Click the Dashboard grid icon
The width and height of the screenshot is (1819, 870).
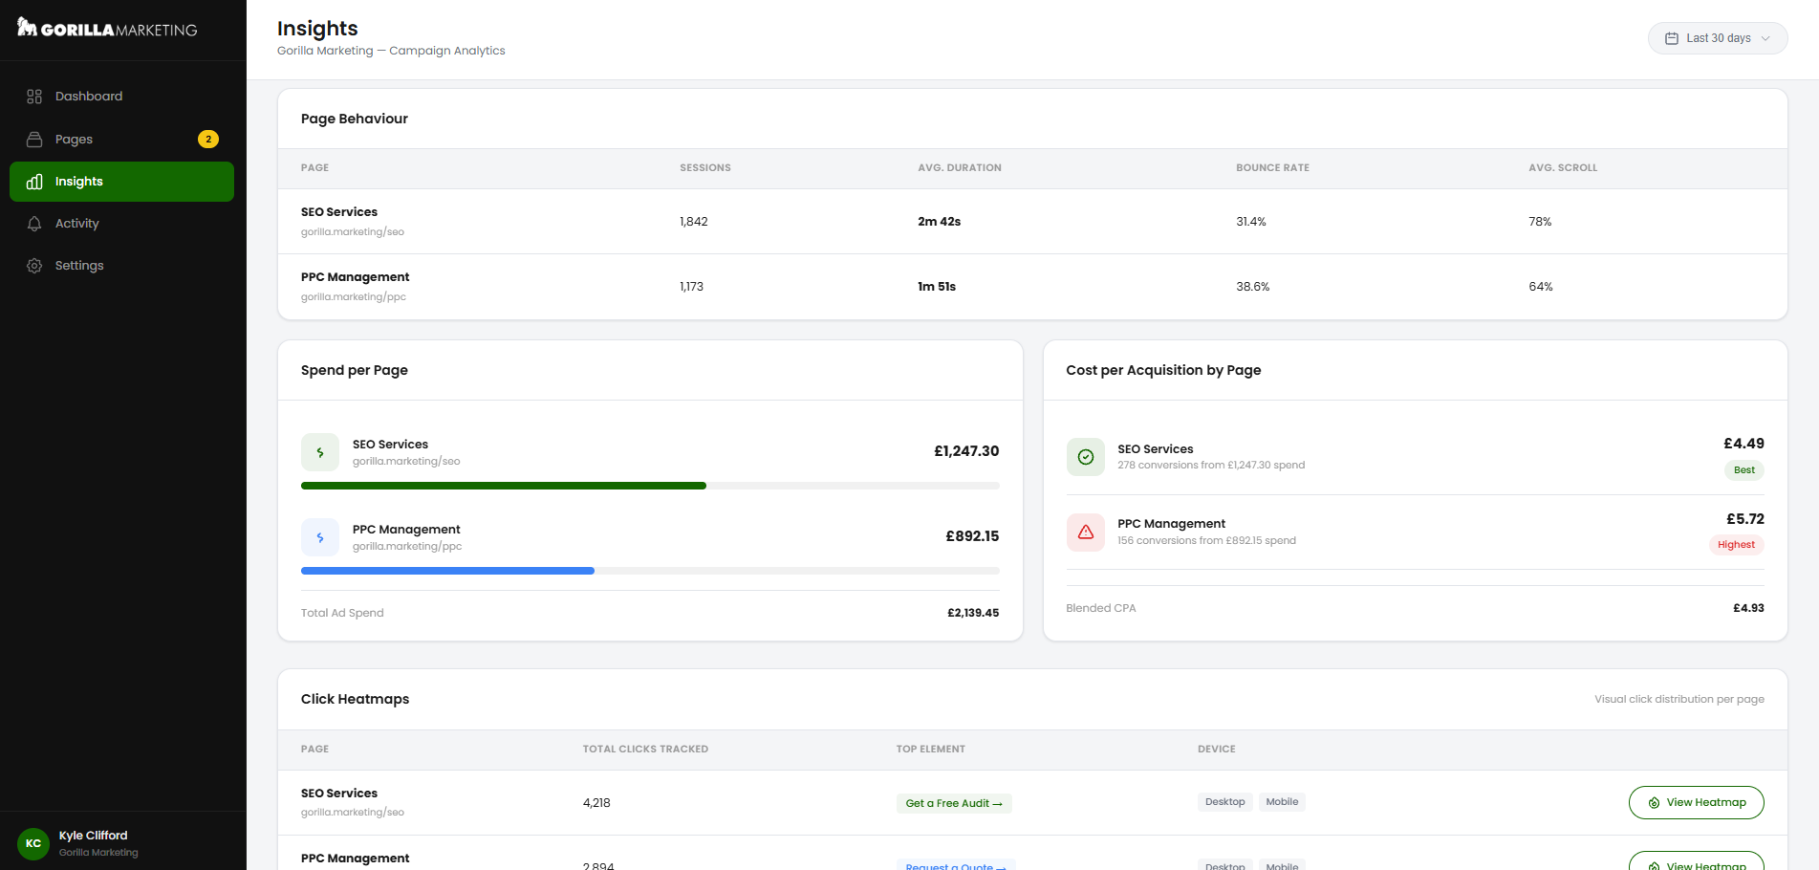point(34,97)
